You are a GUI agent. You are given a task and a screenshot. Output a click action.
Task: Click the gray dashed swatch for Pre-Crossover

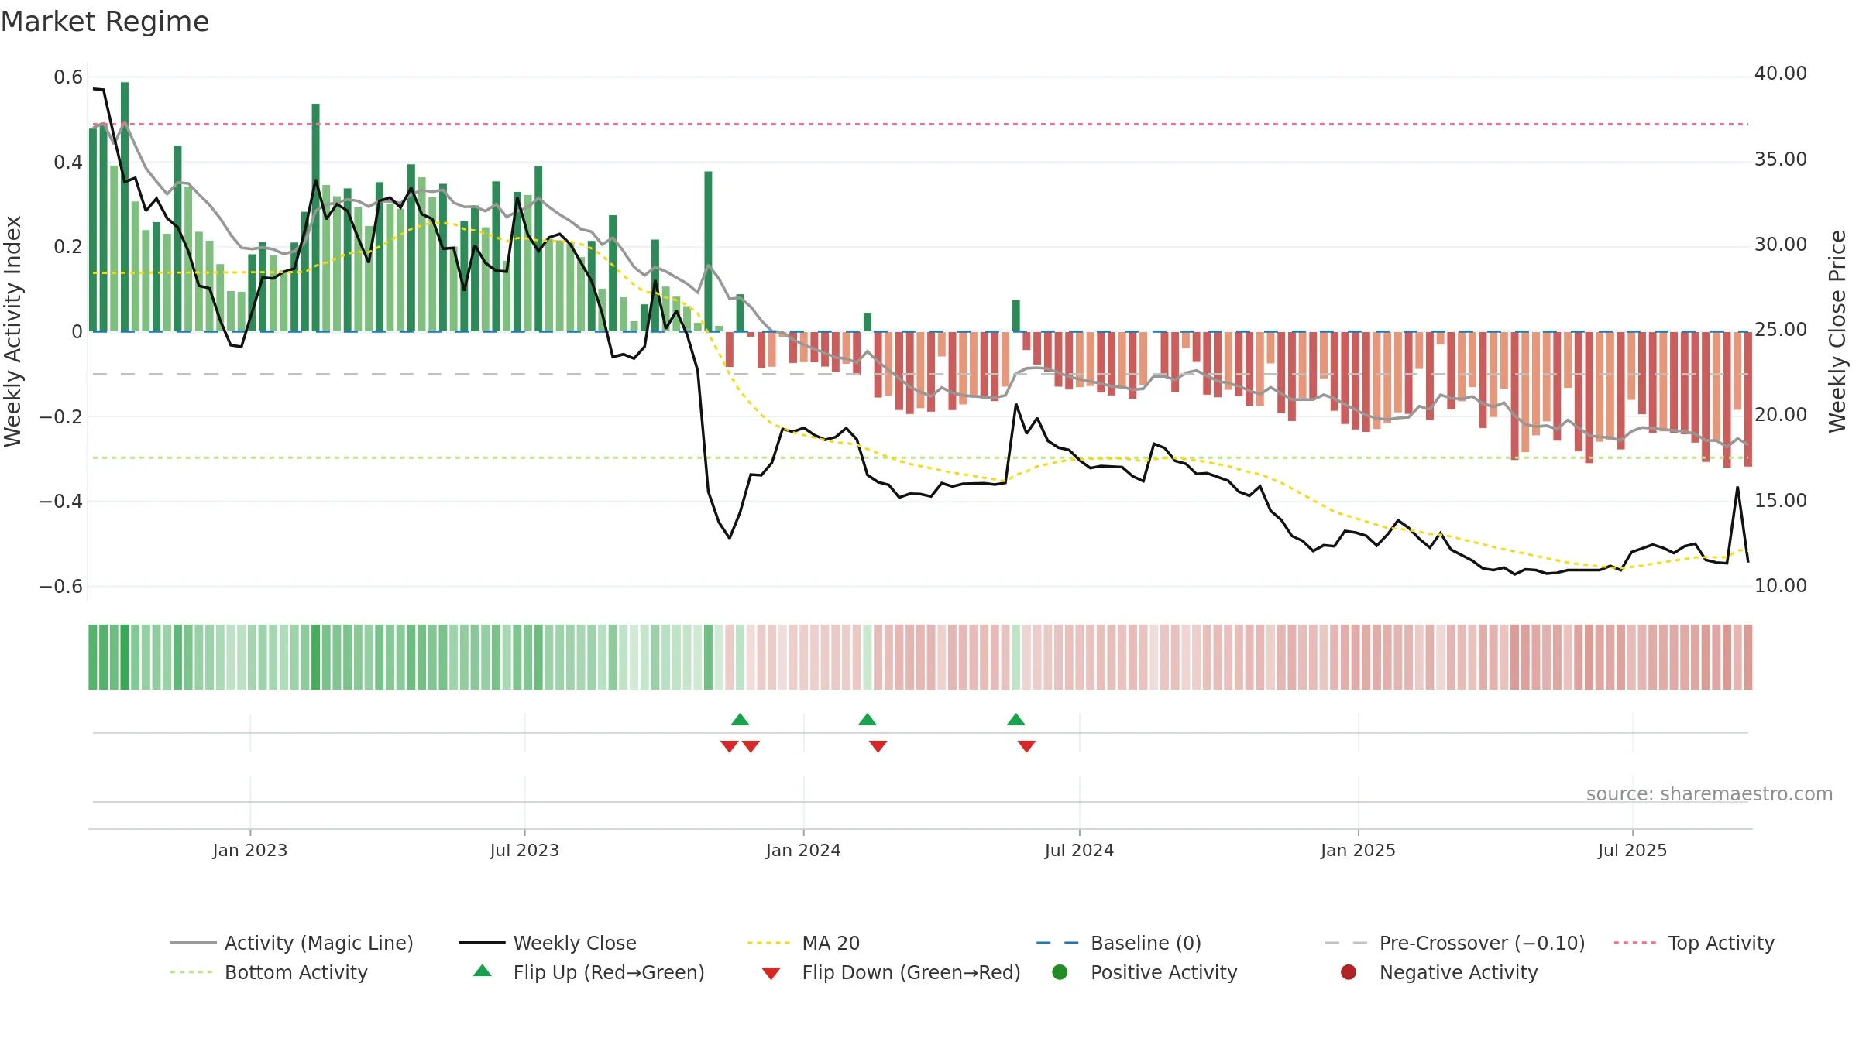pos(1347,943)
